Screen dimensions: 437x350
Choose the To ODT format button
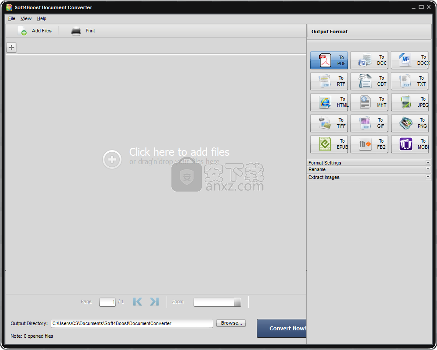(369, 81)
